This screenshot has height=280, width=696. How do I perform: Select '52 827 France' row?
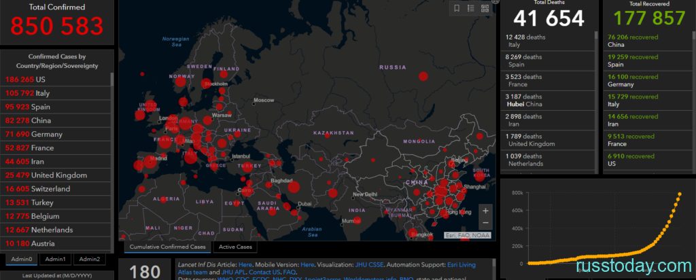pos(56,147)
